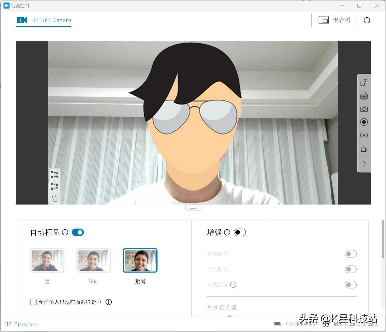This screenshot has width=386, height=332.
Task: Click the auto keystone icon with letter A
Action: click(55, 175)
